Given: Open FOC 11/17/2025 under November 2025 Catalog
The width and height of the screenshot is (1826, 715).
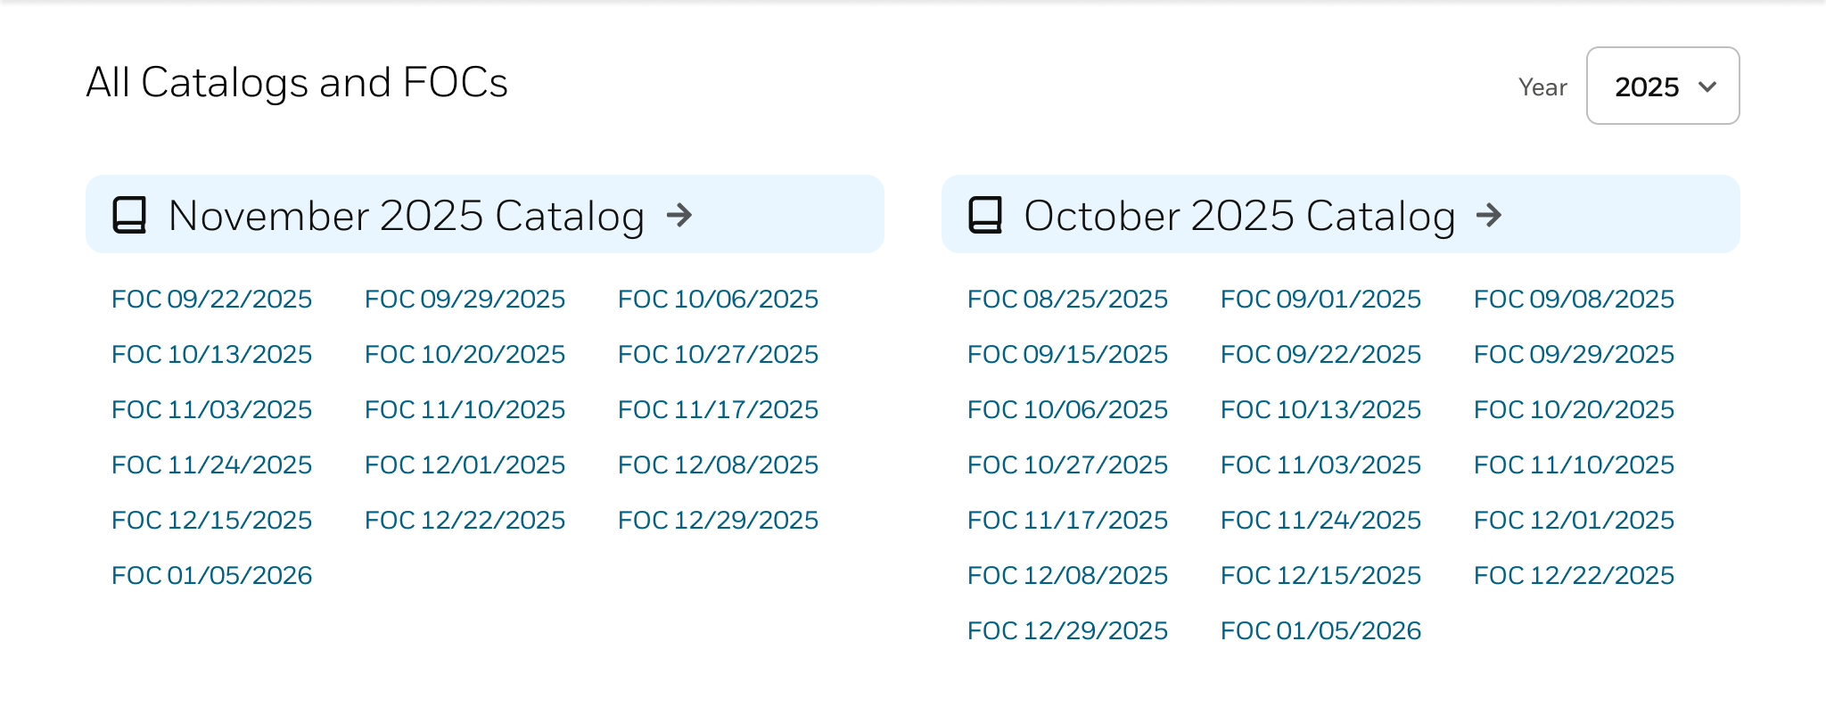Looking at the screenshot, I should pos(718,410).
